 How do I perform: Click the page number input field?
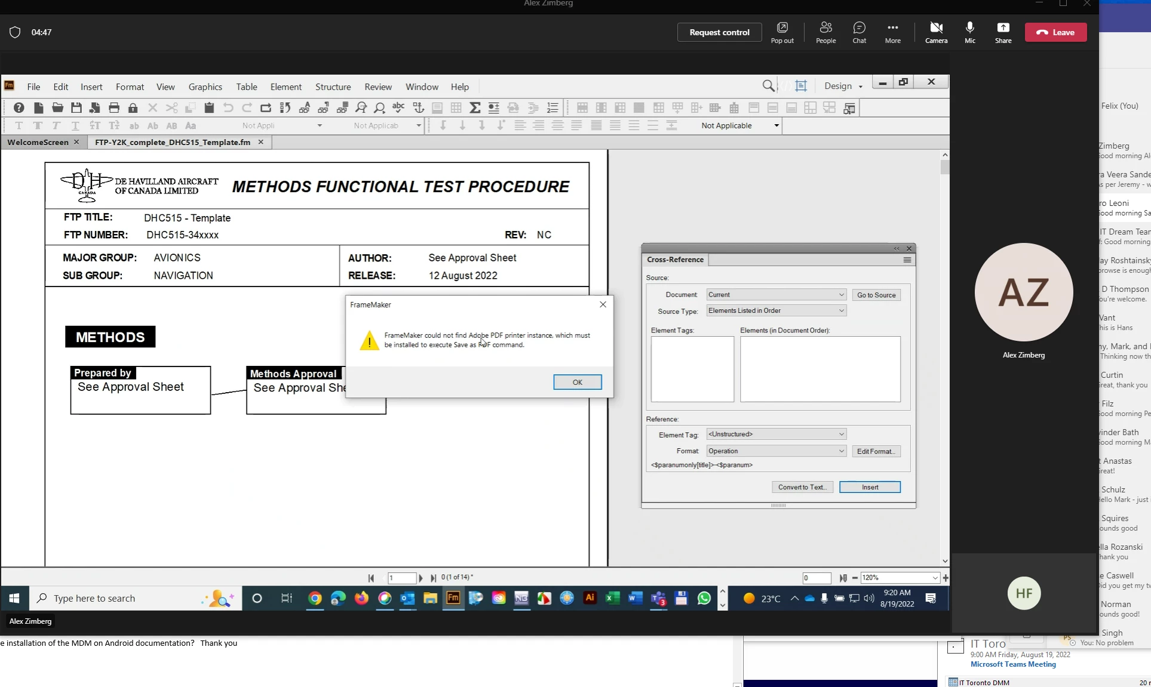(401, 578)
